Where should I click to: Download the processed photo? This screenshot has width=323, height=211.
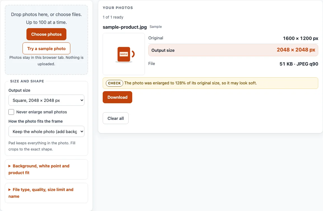click(117, 97)
